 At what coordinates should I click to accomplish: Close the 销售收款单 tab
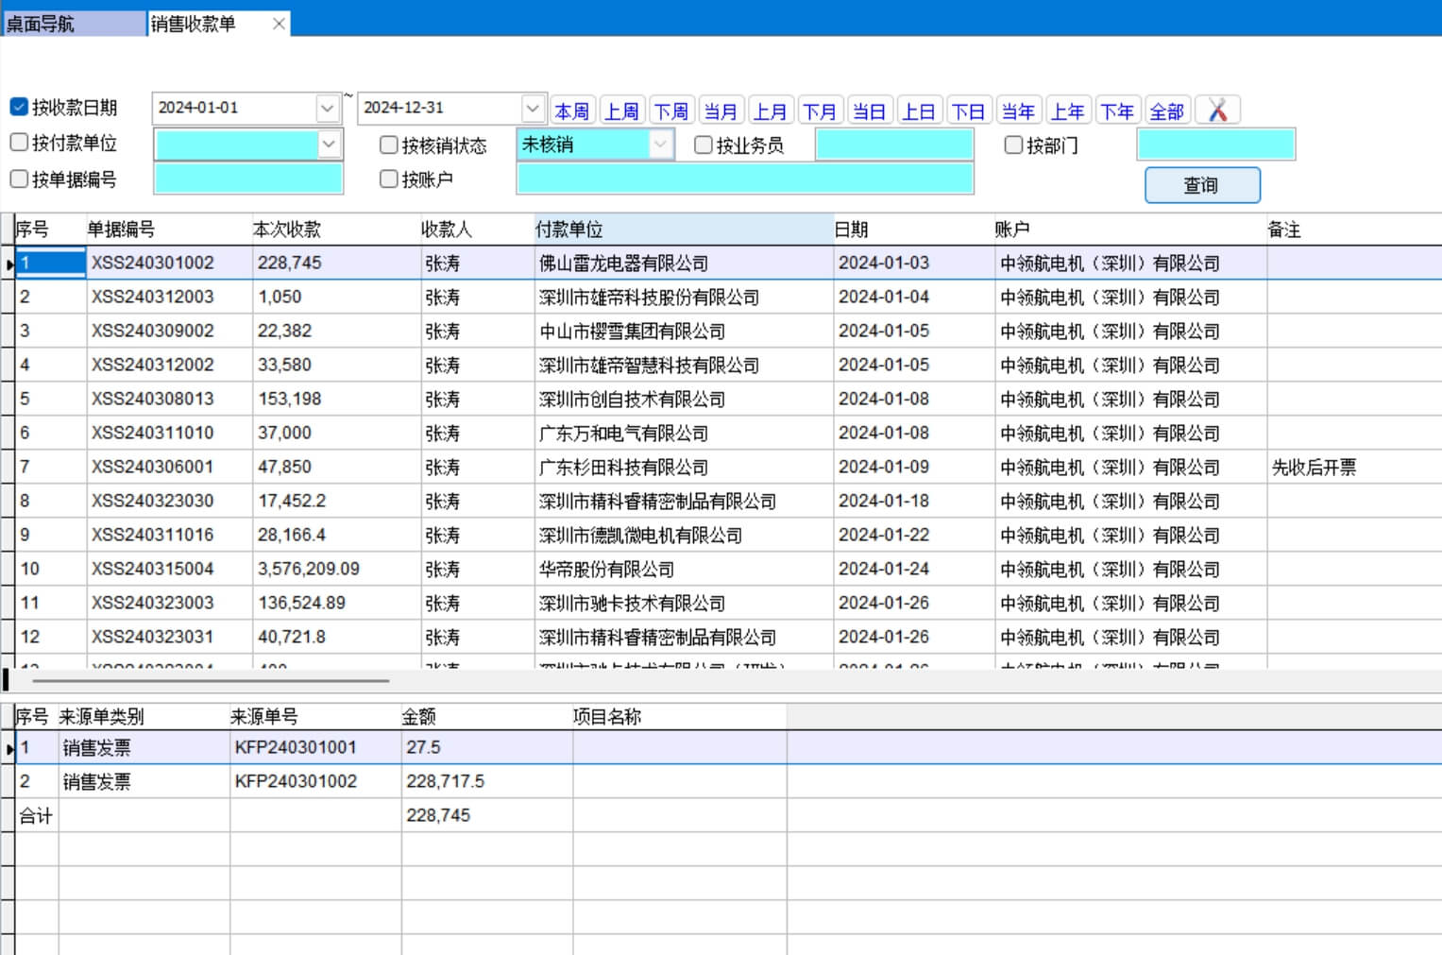(x=279, y=24)
